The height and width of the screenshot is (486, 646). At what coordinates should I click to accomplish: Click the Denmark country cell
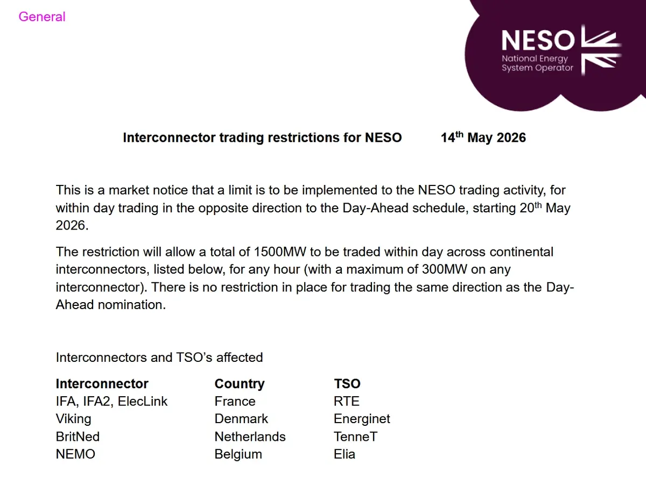[x=241, y=419]
